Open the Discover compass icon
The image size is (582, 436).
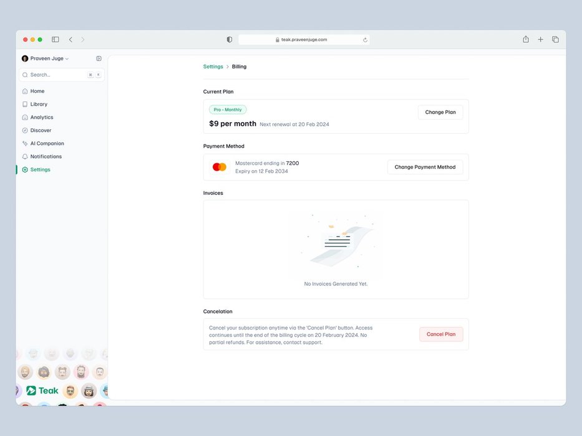25,130
